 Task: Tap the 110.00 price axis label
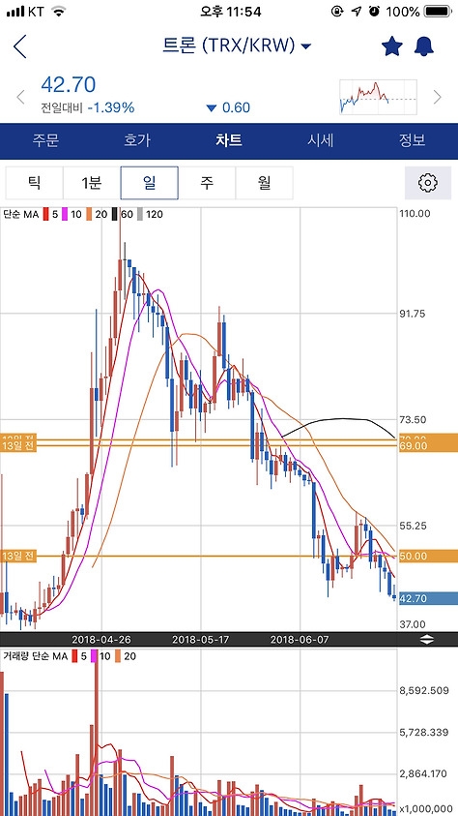415,213
